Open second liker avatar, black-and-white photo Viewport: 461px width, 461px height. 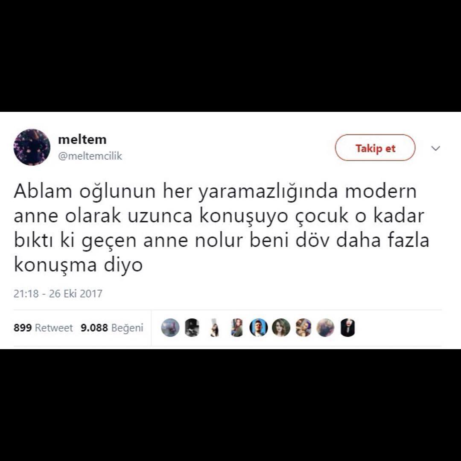(192, 327)
